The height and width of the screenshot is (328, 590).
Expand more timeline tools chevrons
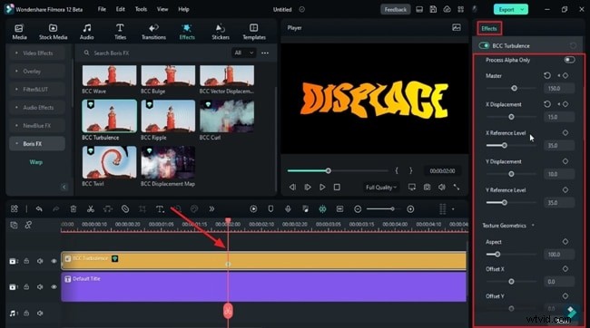coord(211,209)
